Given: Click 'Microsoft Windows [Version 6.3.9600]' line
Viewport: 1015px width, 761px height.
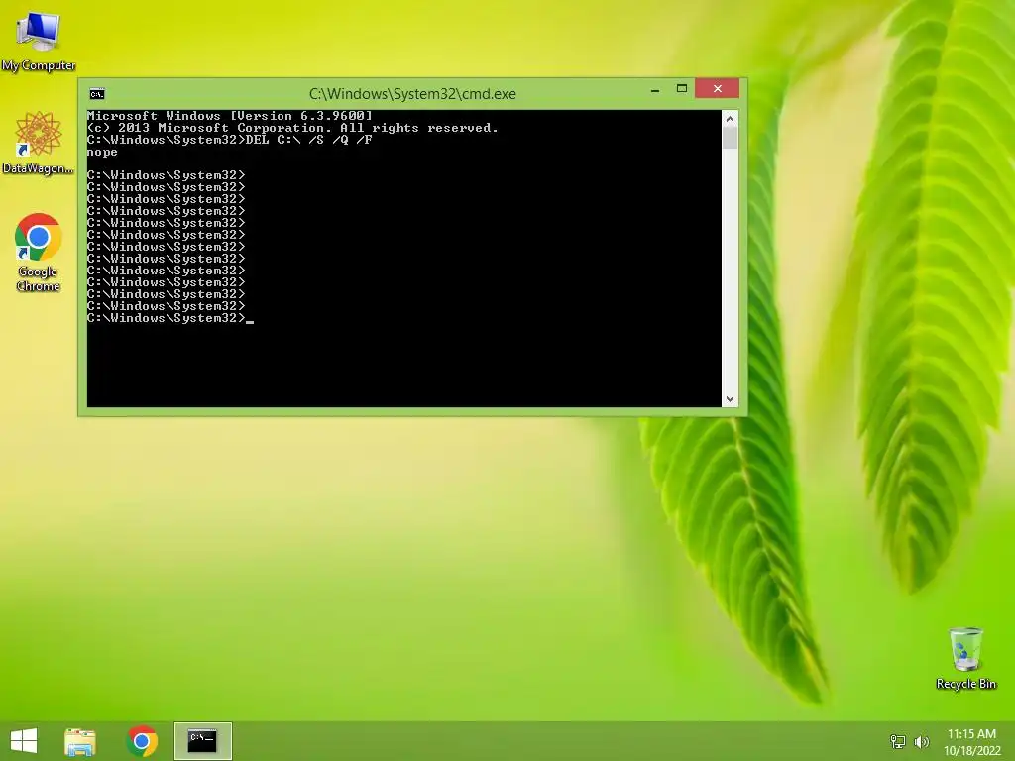Looking at the screenshot, I should (230, 116).
